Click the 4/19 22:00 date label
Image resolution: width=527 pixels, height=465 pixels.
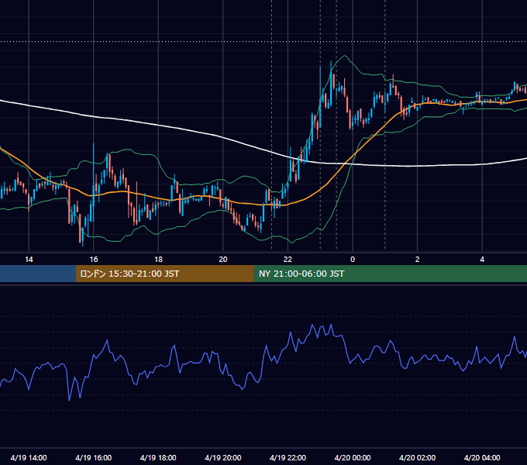click(288, 457)
